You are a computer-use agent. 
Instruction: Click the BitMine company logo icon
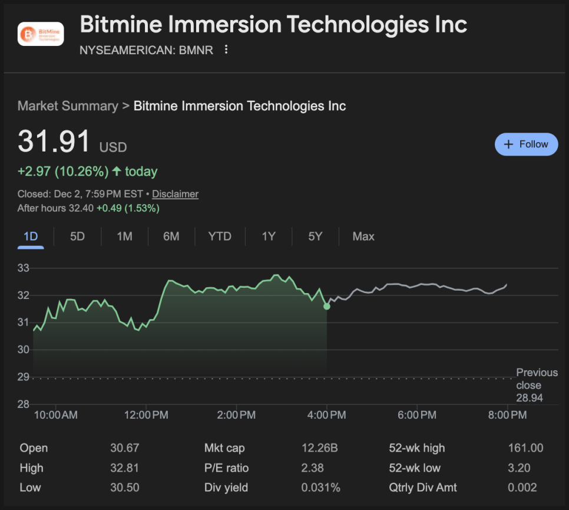pos(41,34)
